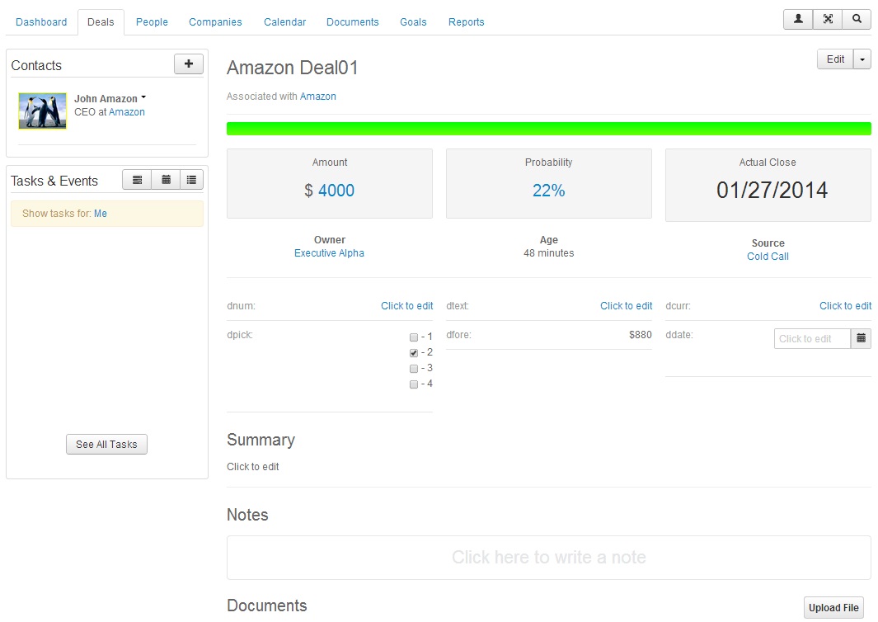Viewport: 878px width, 622px height.
Task: Add a contact with the plus button
Action: pos(189,64)
